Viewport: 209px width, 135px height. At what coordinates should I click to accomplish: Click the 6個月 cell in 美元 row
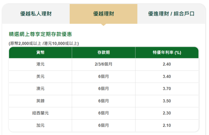(x=103, y=76)
